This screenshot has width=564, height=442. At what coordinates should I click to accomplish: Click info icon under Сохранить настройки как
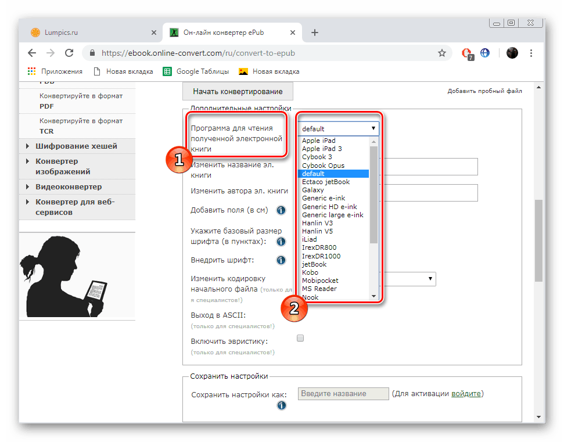(x=282, y=405)
